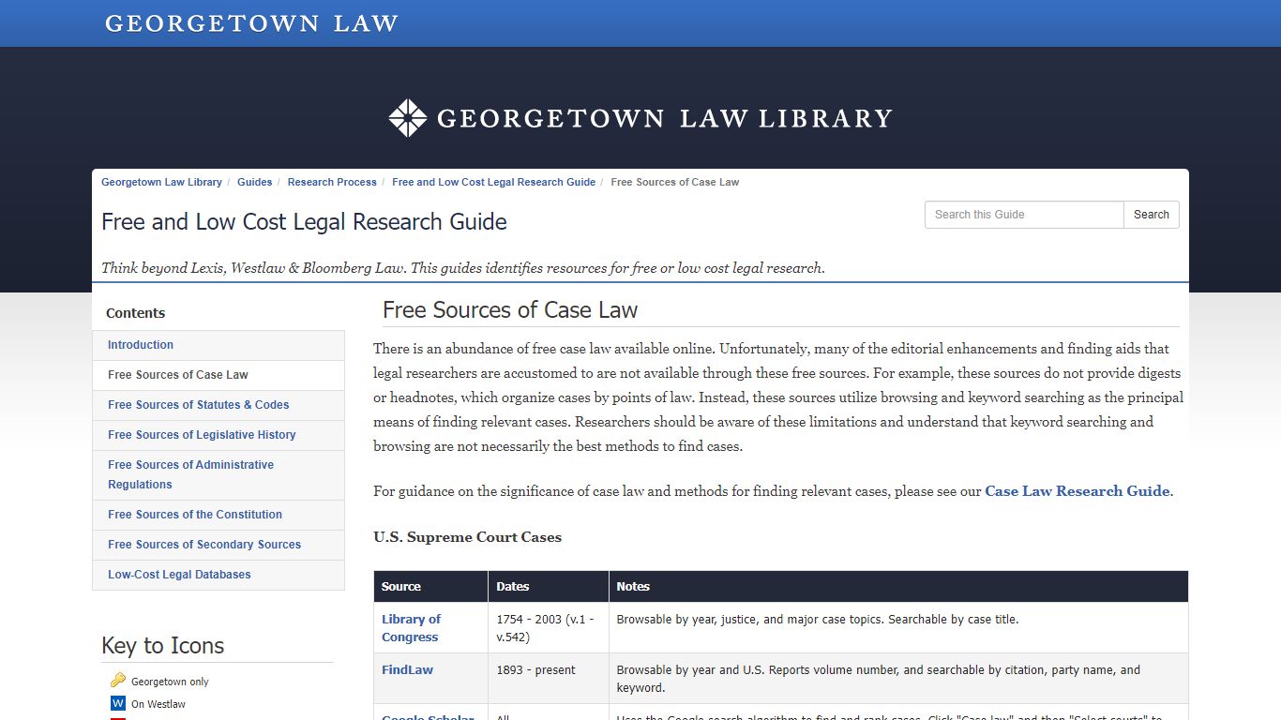Viewport: 1281px width, 720px height.
Task: Click the 'Think beyond Lexis, Westlaw' guide description
Action: [463, 268]
